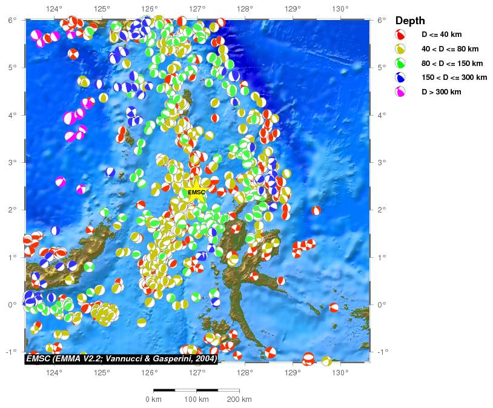Select the lone red beachball near 130°E, 0°

click(x=334, y=308)
